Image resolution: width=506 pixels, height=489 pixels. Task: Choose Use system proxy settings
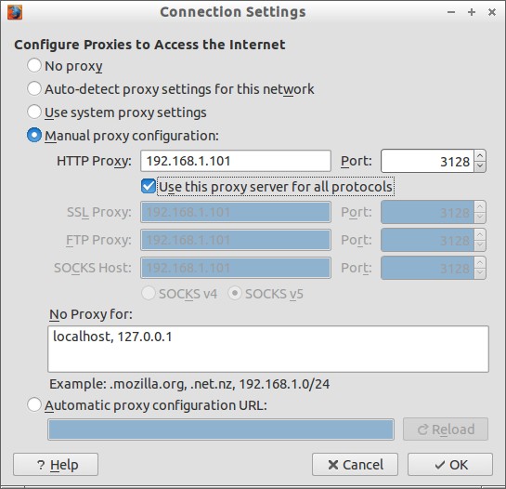34,112
